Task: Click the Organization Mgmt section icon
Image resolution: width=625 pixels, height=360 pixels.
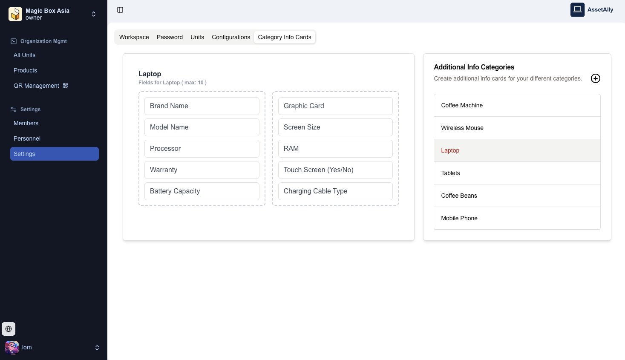Action: pos(14,41)
